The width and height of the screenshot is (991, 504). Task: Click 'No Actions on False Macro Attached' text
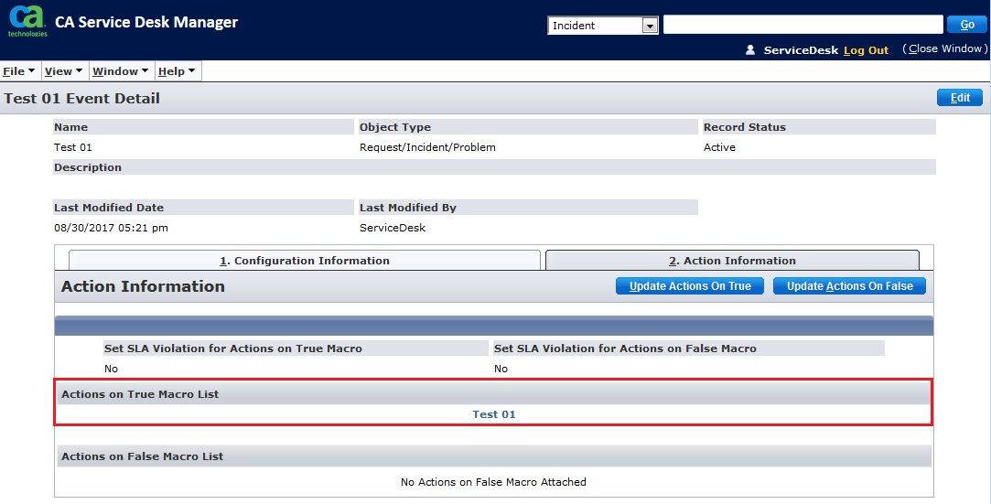[493, 482]
